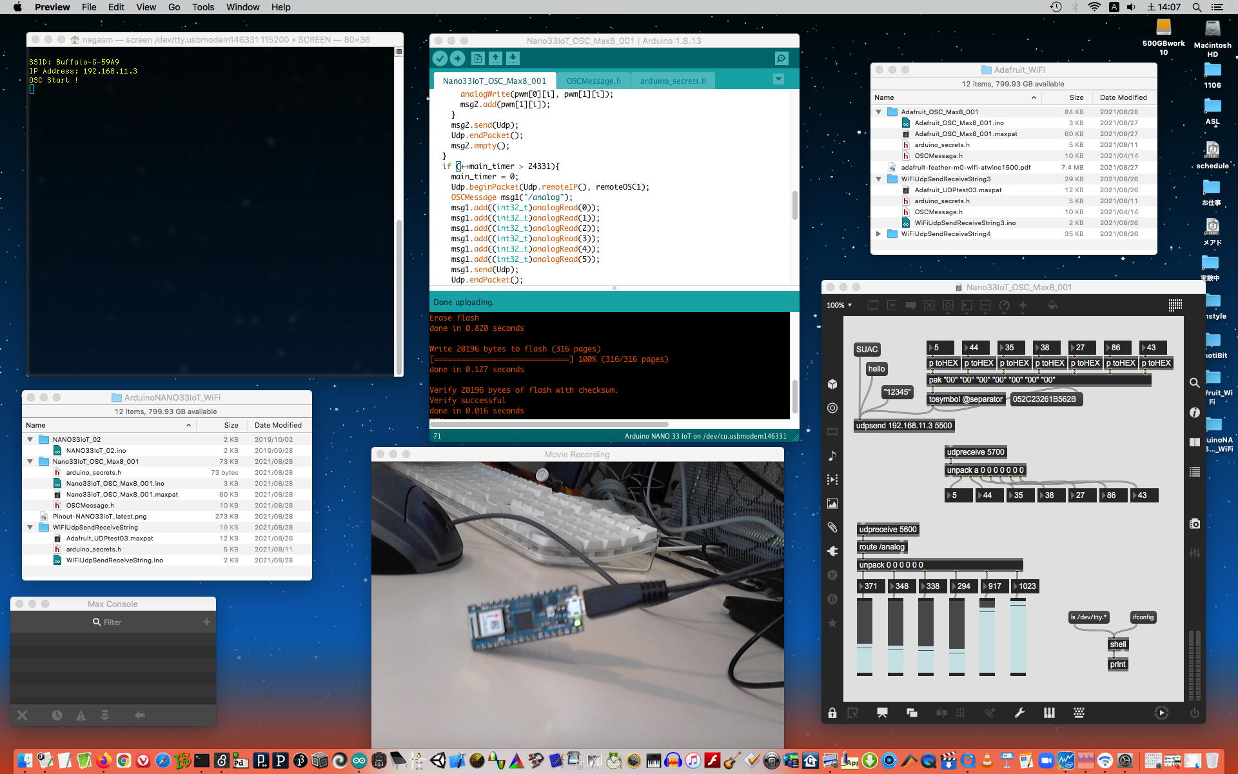Viewport: 1238px width, 774px height.
Task: Click the slider below number 917
Action: tap(987, 637)
